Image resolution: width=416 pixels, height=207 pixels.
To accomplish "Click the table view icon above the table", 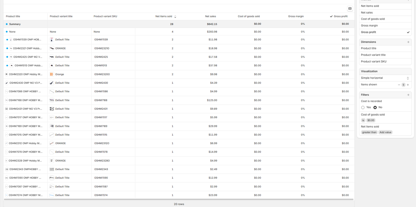I will click(350, 9).
